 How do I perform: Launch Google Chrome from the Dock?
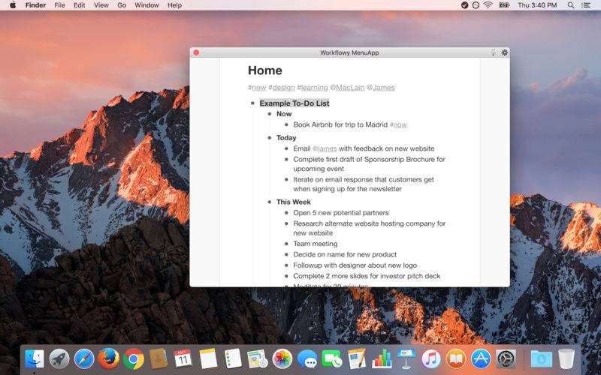(134, 359)
